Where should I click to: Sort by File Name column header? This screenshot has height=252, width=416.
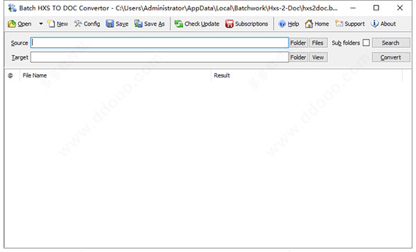point(115,75)
